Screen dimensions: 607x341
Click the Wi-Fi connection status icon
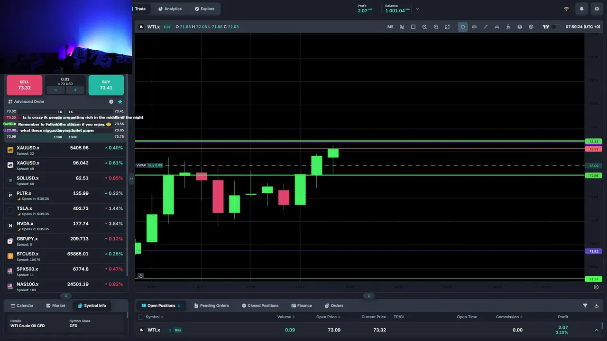(566, 9)
